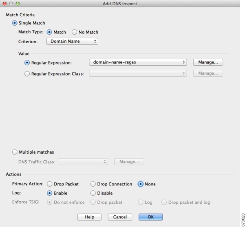Open the domain-name-regex dropdown

pos(138,62)
